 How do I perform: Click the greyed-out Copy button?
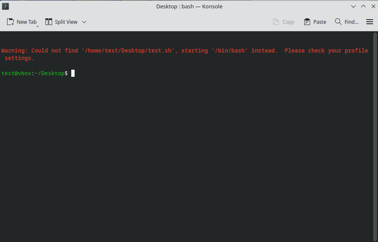[x=283, y=22]
